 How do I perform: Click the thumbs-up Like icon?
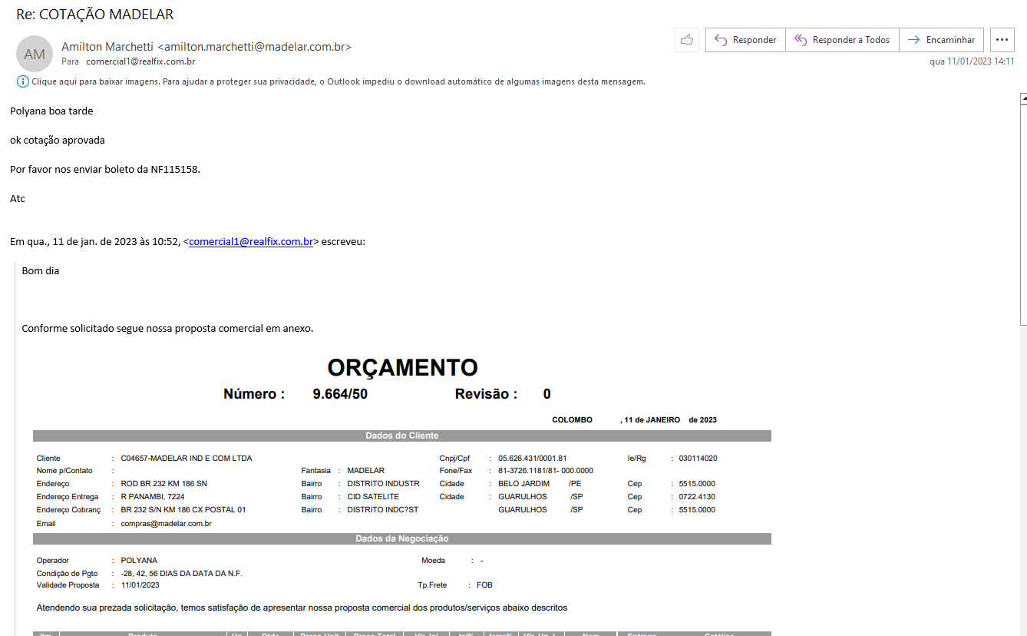click(686, 40)
